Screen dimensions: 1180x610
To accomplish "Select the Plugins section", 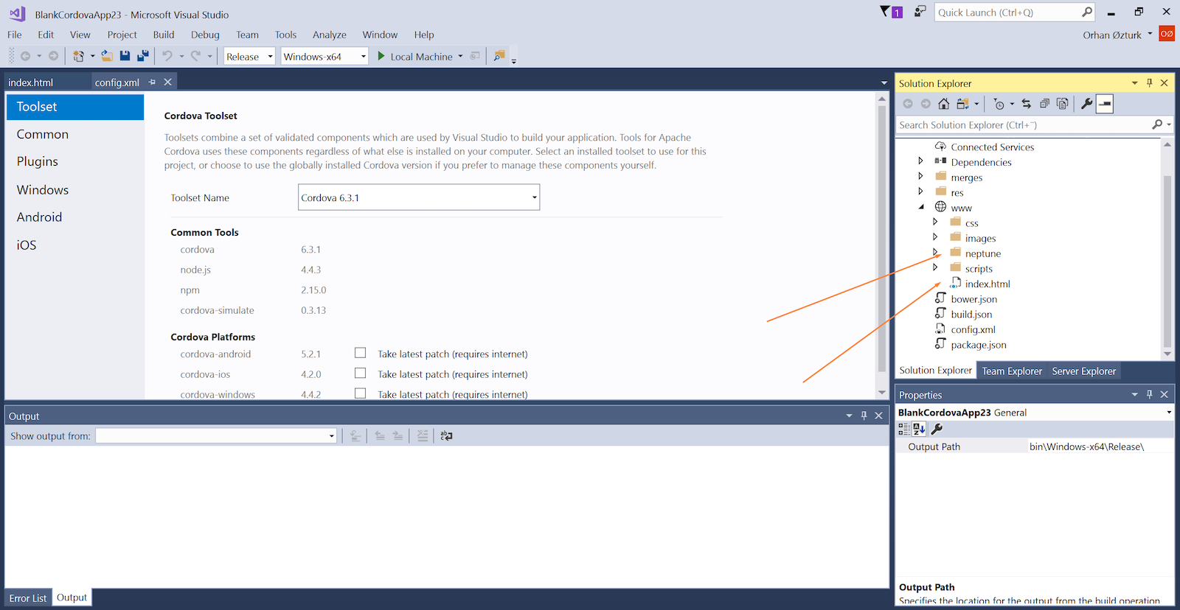I will tap(38, 161).
